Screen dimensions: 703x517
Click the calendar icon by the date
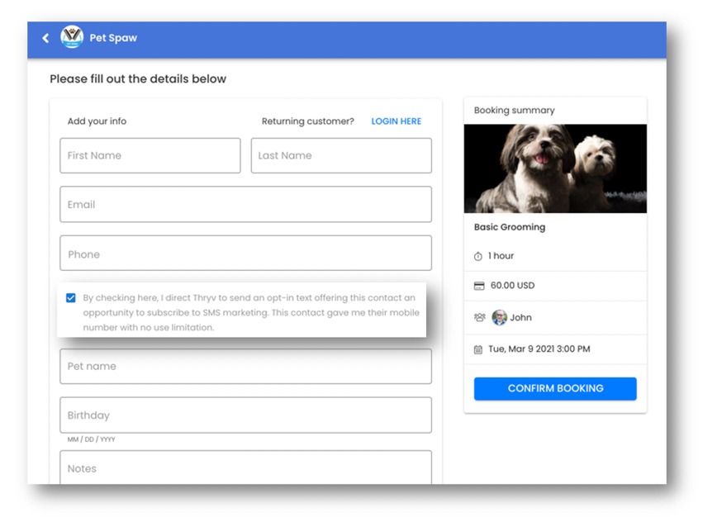[478, 349]
